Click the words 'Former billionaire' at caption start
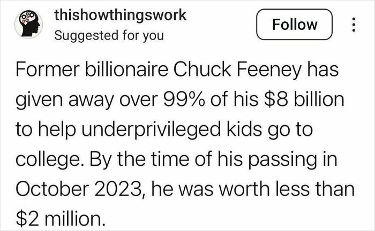Screen dimensions: 375x231 (x=92, y=70)
